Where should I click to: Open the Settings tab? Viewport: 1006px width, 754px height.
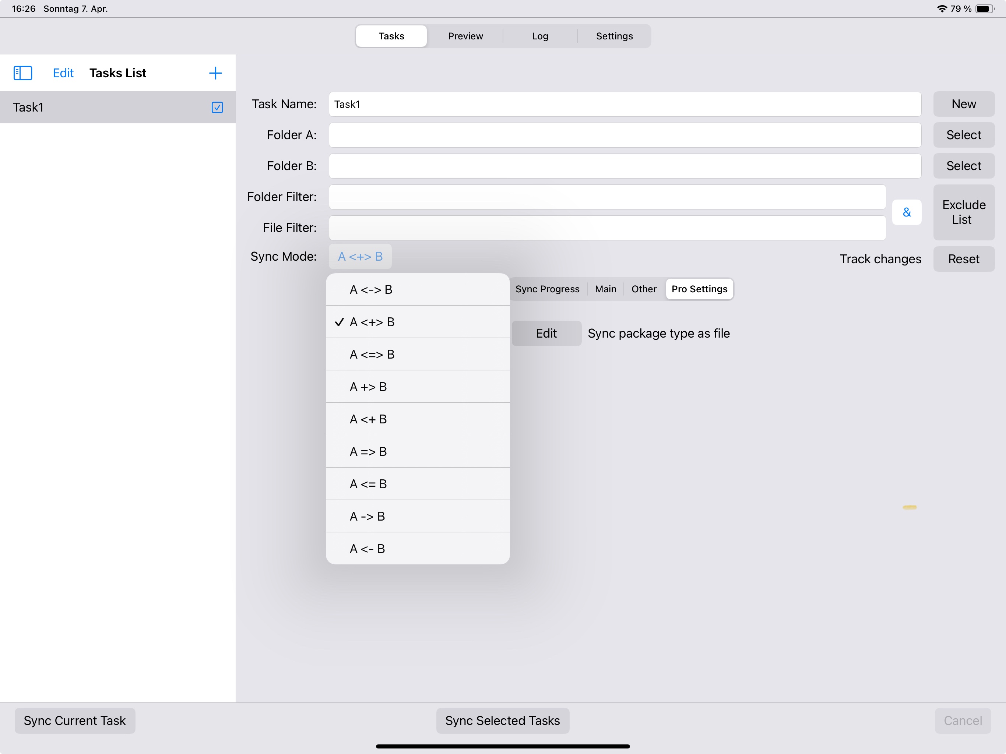pos(614,36)
